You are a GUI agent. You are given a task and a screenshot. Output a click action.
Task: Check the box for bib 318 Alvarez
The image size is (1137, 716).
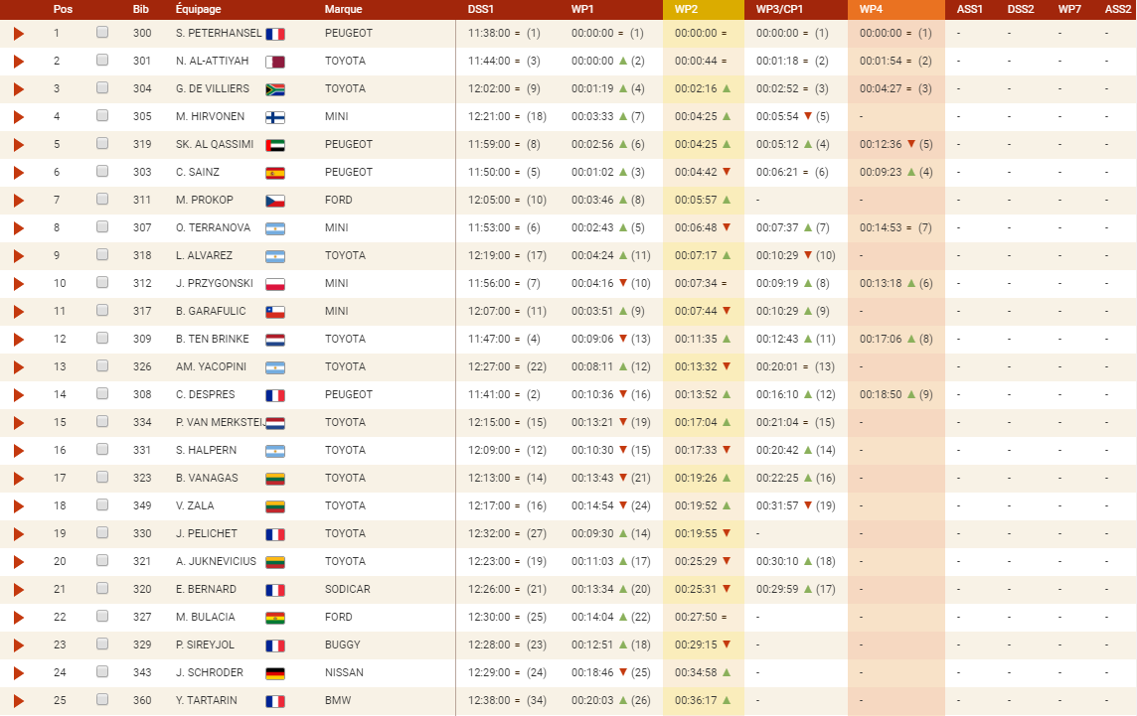pyautogui.click(x=102, y=254)
